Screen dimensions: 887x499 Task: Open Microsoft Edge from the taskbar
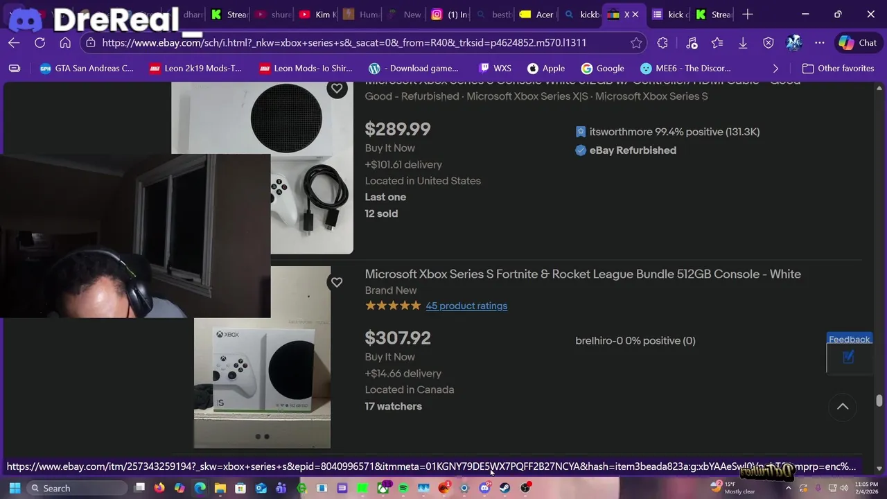tap(200, 488)
